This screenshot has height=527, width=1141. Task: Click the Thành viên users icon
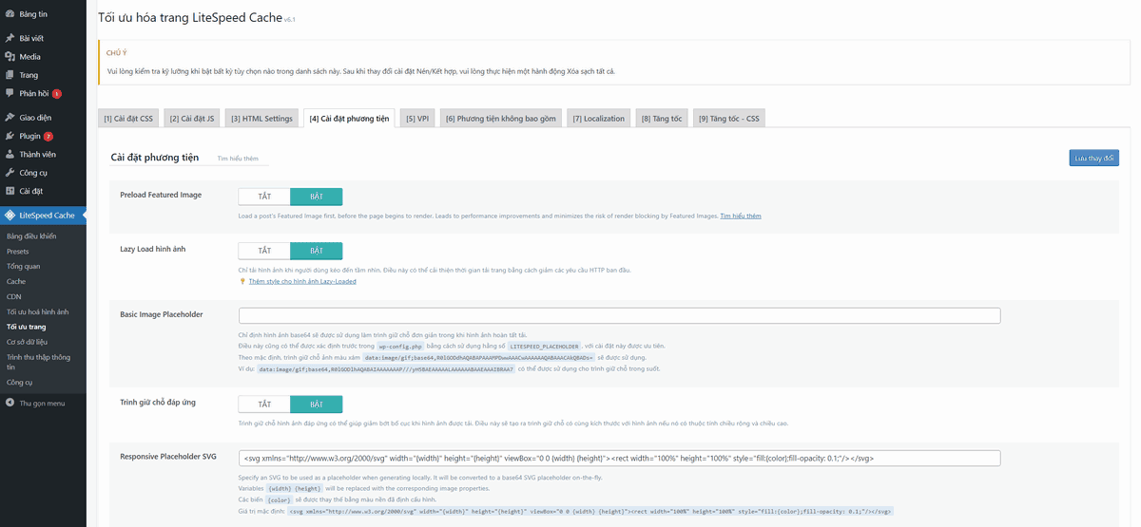pos(10,154)
